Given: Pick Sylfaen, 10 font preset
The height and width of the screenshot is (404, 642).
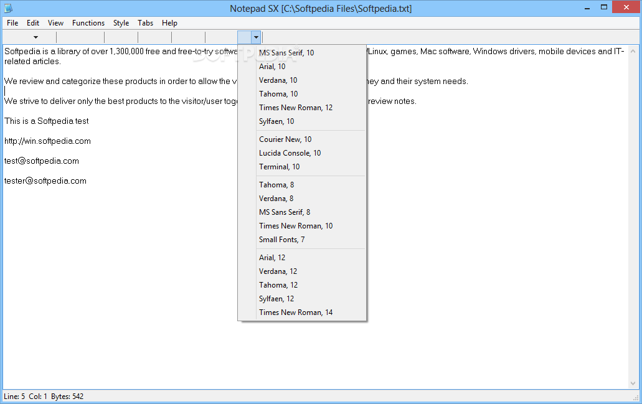Looking at the screenshot, I should click(x=302, y=121).
